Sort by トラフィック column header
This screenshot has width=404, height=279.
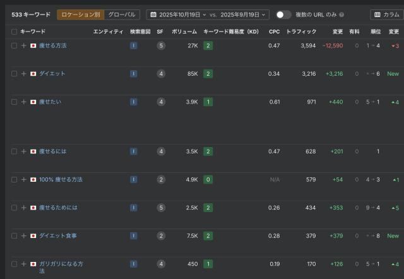click(x=301, y=32)
